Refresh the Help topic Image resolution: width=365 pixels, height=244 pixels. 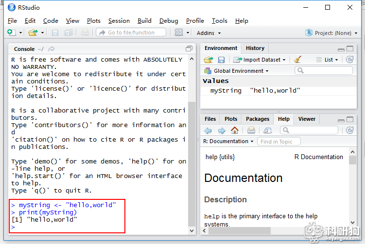(x=349, y=130)
